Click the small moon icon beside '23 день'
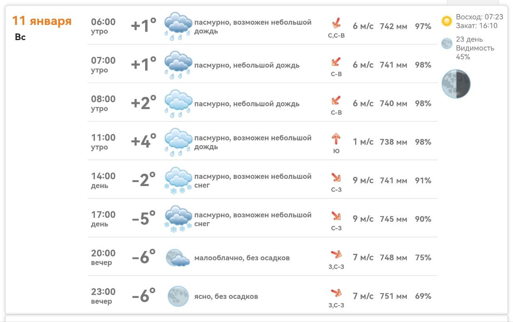Screen dimensions: 513x322 click(x=446, y=43)
